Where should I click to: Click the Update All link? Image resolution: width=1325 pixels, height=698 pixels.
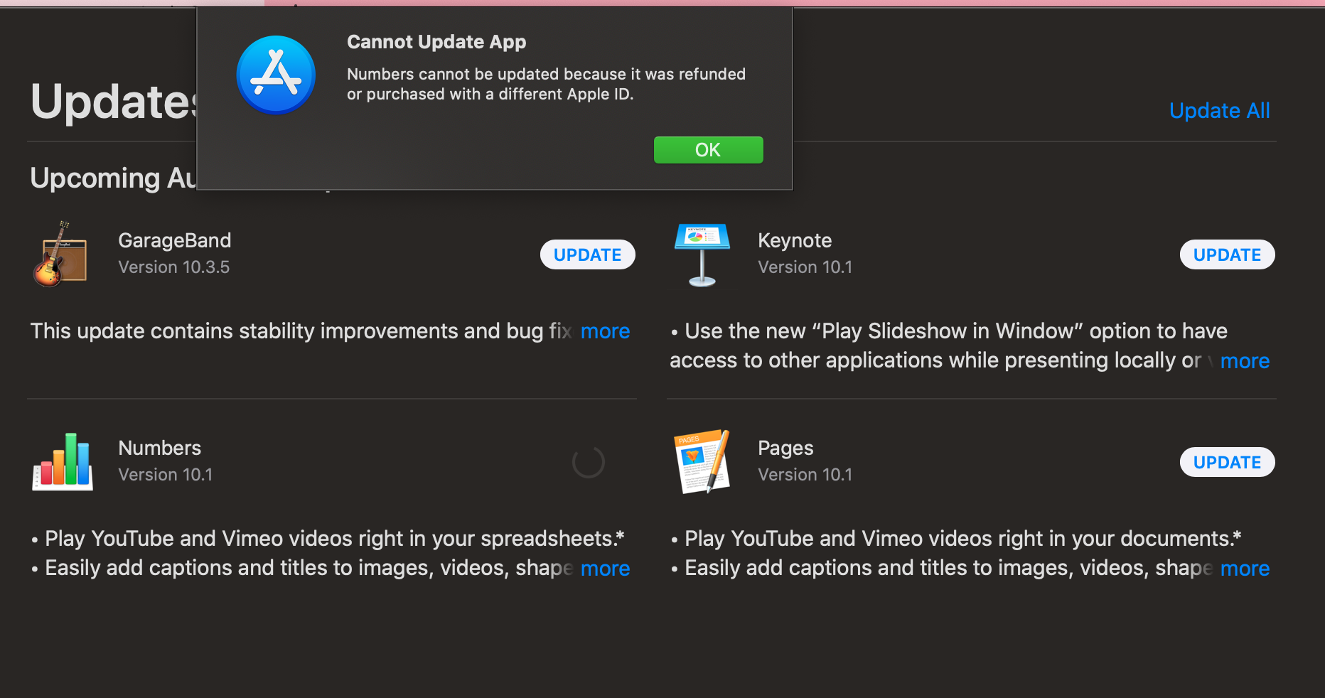coord(1220,110)
